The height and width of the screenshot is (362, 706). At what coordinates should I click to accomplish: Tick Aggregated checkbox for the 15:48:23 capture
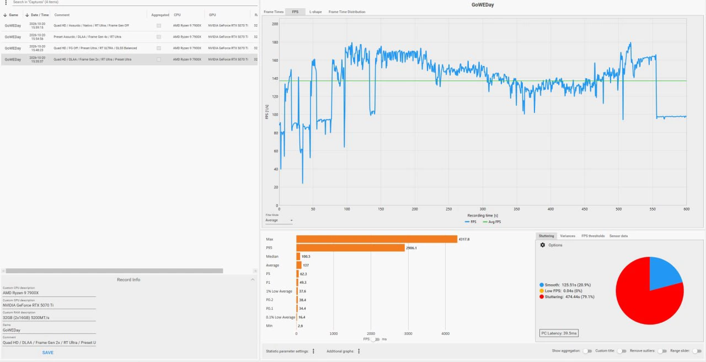click(159, 48)
